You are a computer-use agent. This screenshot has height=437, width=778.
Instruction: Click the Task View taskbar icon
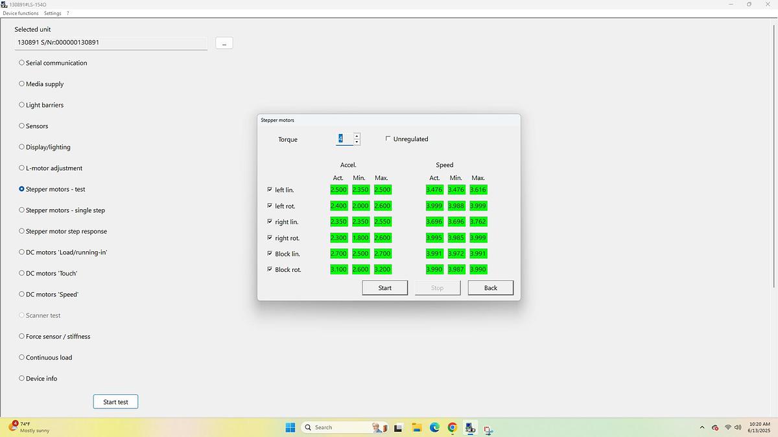(399, 427)
